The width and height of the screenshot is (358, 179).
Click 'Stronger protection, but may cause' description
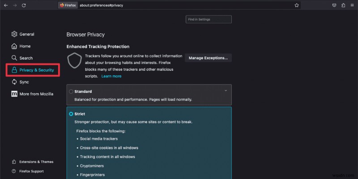point(133,122)
